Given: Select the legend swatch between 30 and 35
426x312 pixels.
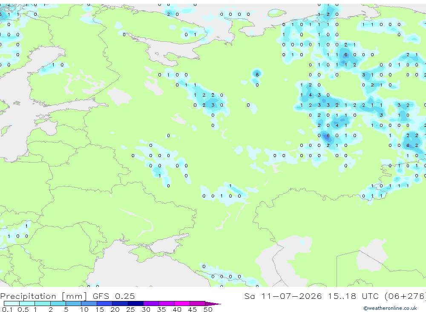Looking at the screenshot, I should click(x=151, y=303).
